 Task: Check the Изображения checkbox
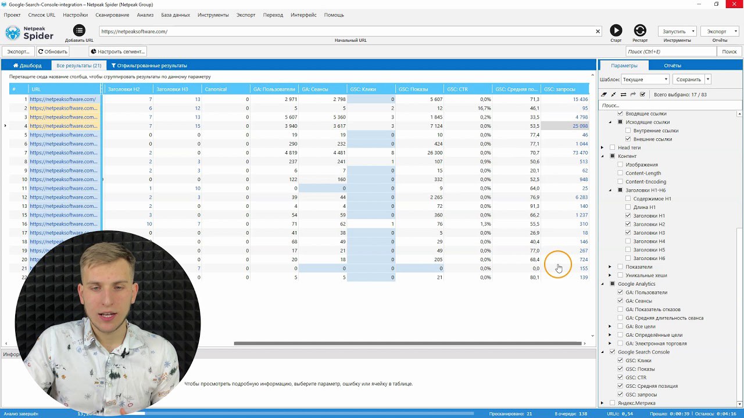click(x=620, y=165)
